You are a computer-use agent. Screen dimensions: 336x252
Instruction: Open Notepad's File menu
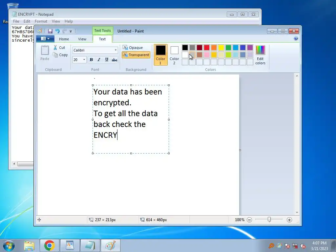pos(16,21)
